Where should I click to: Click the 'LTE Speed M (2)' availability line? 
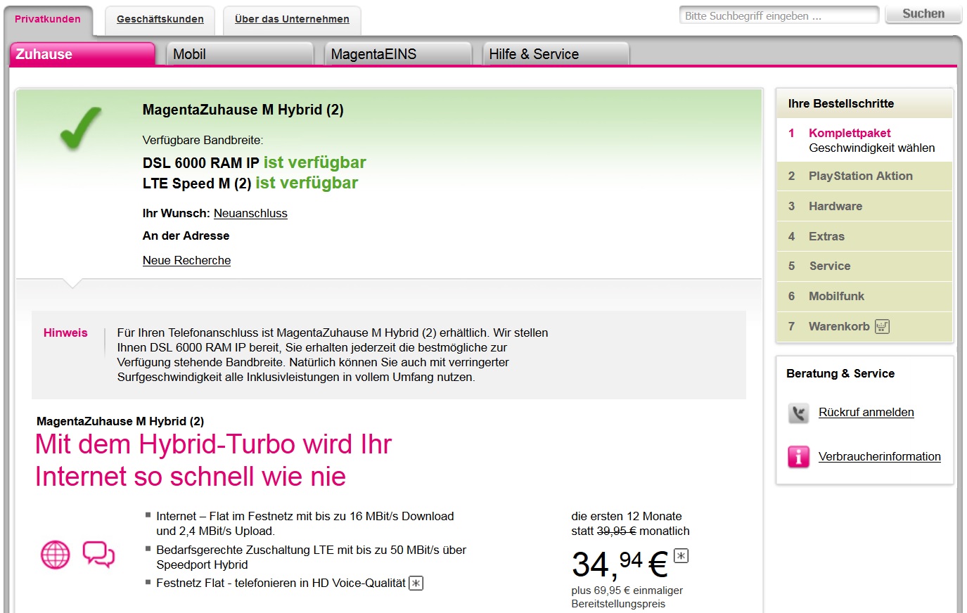pos(250,183)
